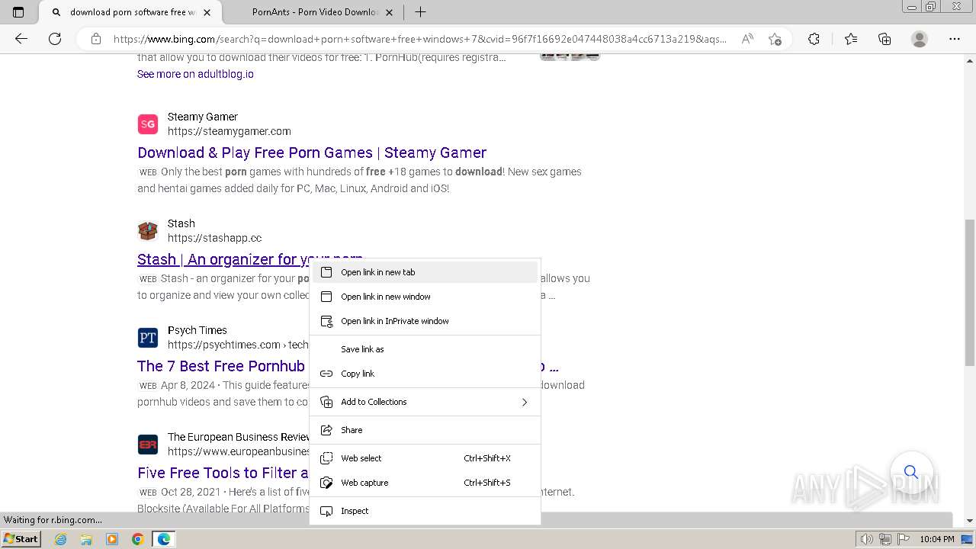Open the volume speaker tray icon
Viewport: 976px width, 549px height.
point(867,539)
